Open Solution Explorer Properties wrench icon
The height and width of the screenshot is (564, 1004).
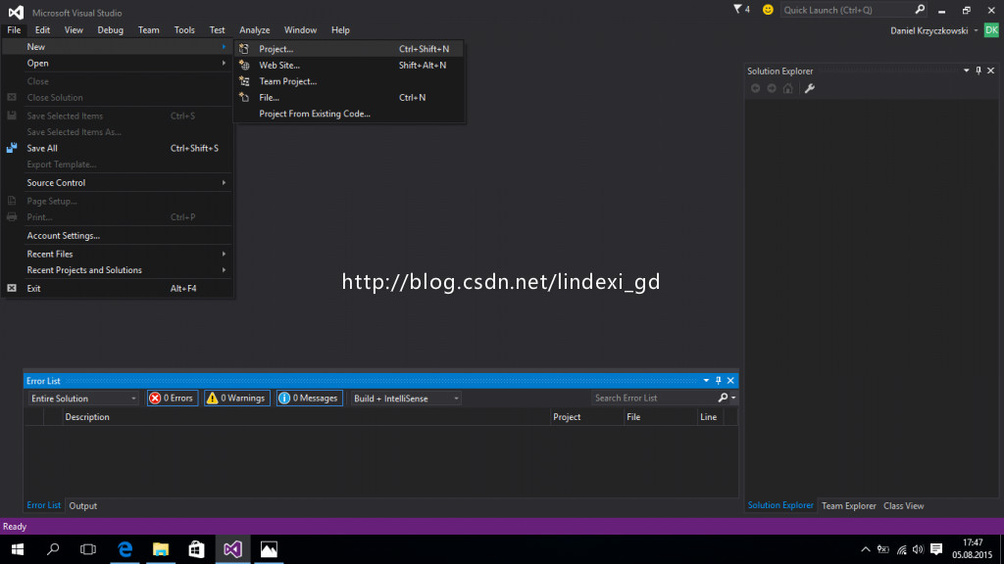tap(809, 88)
